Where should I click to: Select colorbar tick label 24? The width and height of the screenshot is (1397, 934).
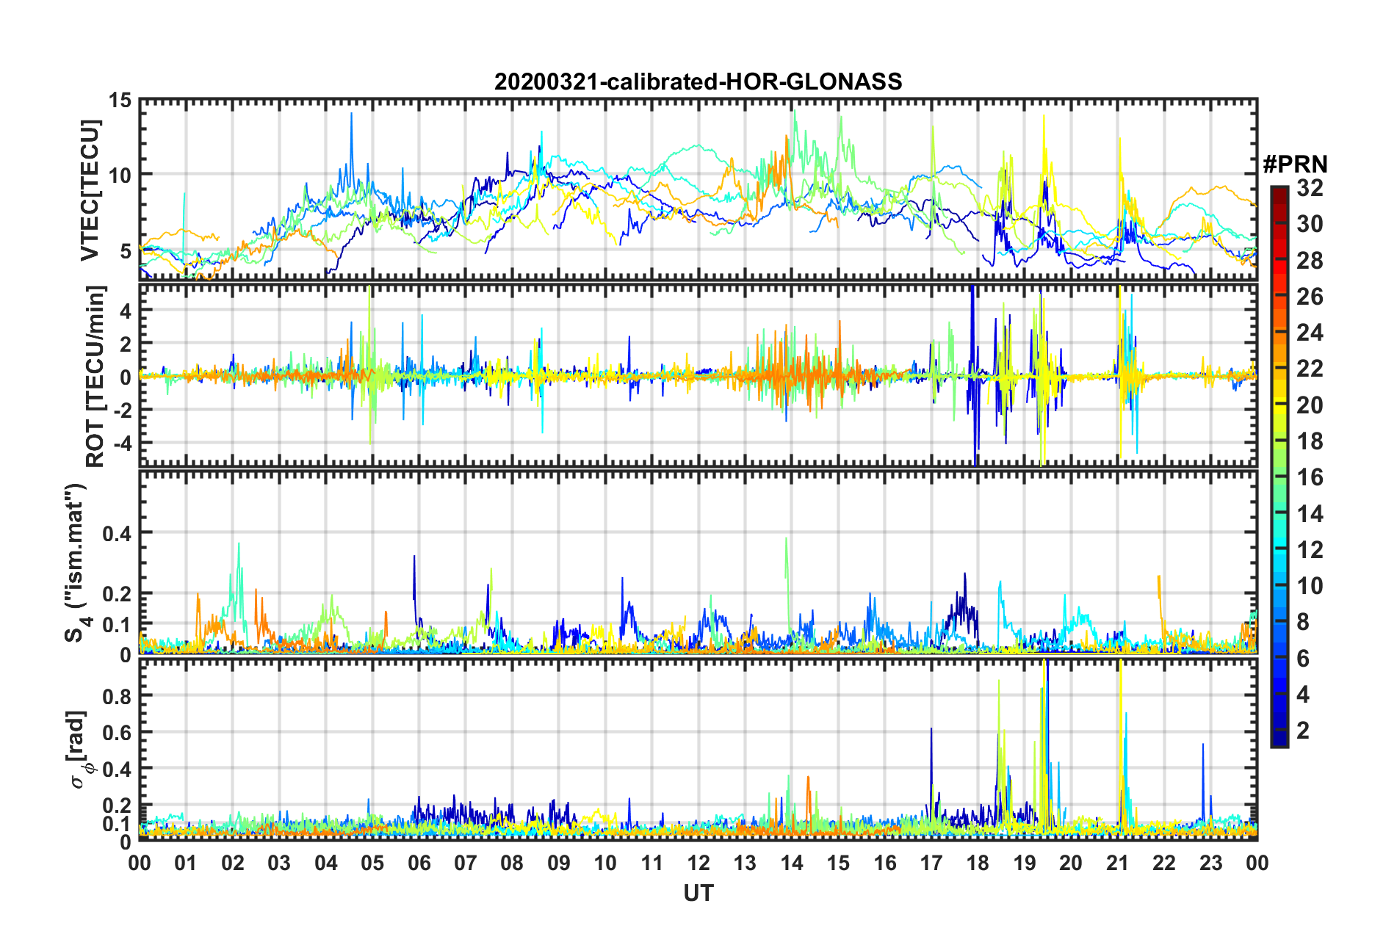[x=1310, y=333]
